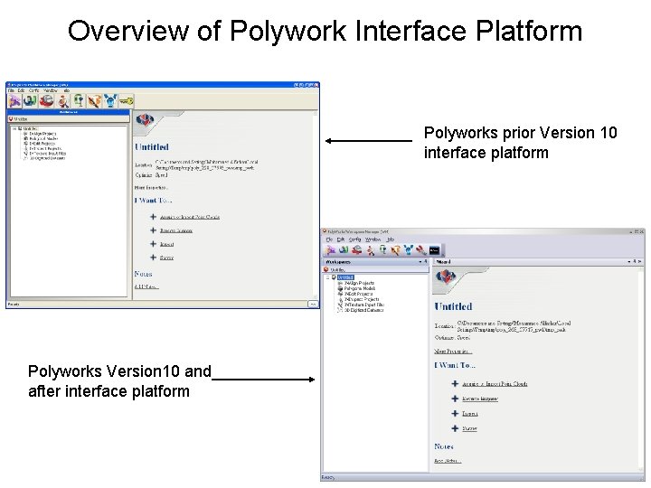Launch IMAlign from the pre-Version 10 toolbar

click(14, 101)
